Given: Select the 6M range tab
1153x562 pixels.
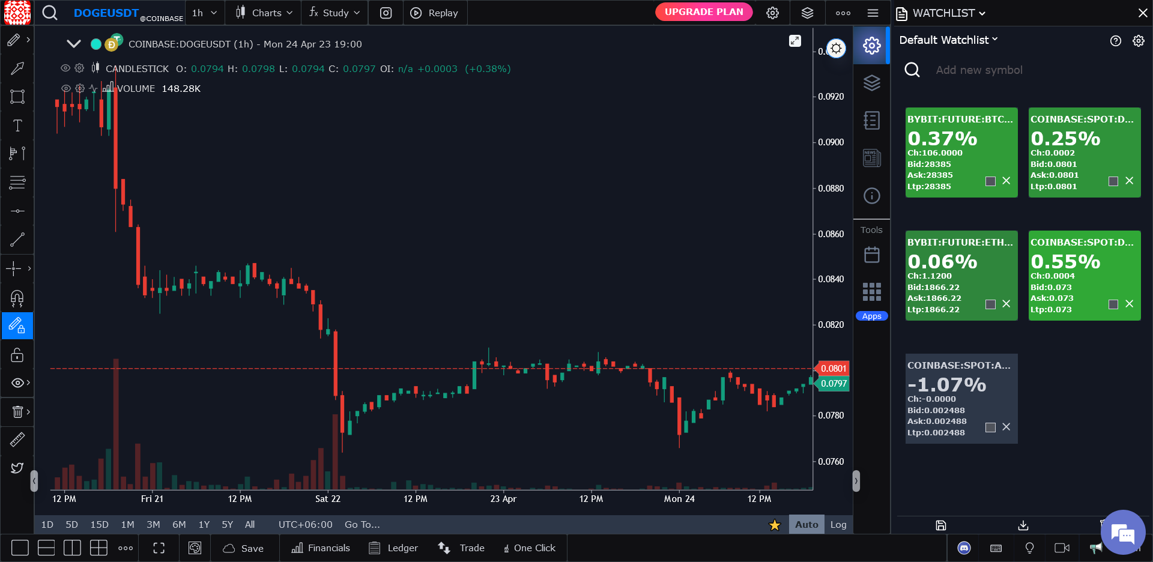Looking at the screenshot, I should pyautogui.click(x=179, y=524).
